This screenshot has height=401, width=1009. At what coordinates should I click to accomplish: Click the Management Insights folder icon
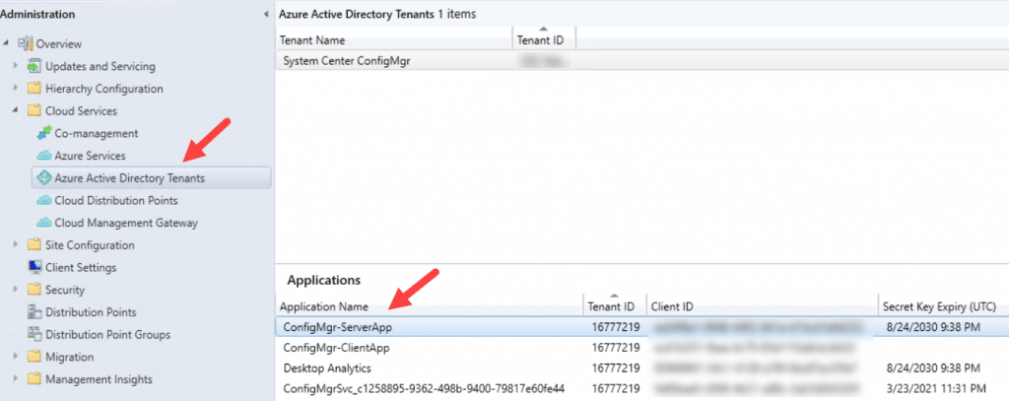click(x=34, y=379)
